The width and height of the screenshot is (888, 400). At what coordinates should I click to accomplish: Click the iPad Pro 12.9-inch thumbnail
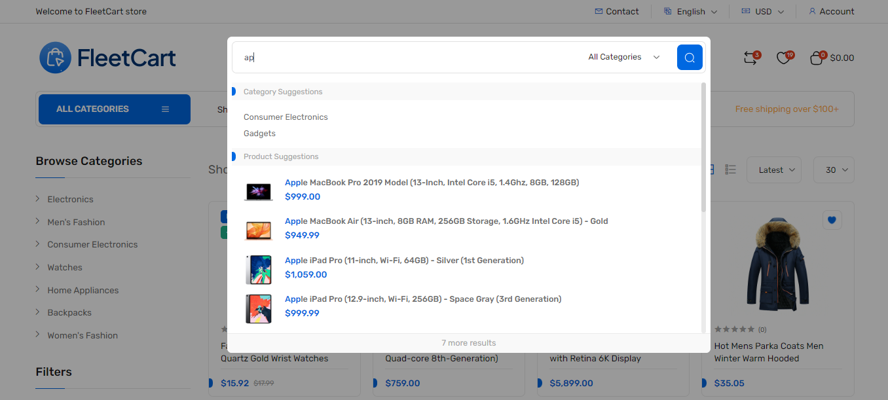pyautogui.click(x=259, y=308)
